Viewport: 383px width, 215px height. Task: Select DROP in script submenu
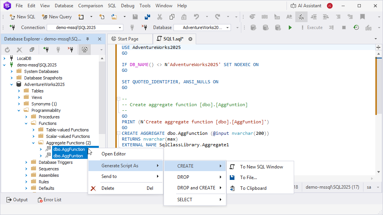coord(195,177)
